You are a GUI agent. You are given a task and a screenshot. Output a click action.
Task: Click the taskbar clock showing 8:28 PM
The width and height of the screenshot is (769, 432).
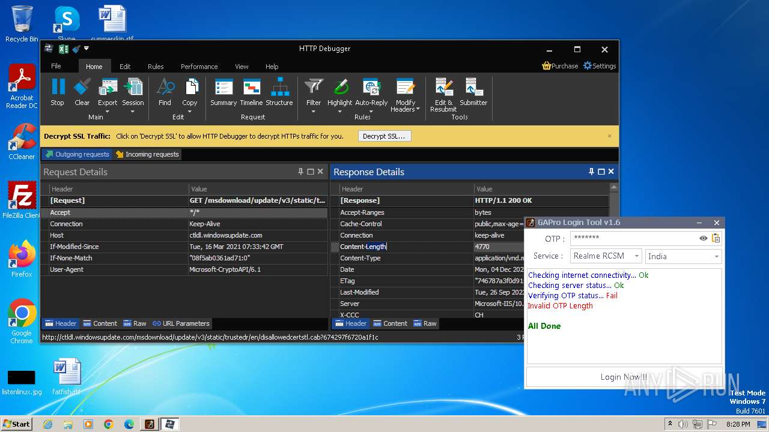tap(738, 424)
